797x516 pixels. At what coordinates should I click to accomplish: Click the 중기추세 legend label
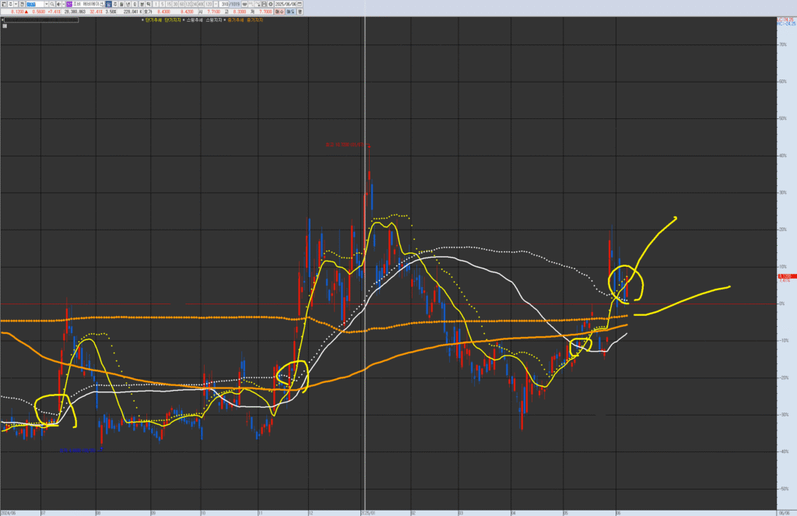[x=235, y=20]
